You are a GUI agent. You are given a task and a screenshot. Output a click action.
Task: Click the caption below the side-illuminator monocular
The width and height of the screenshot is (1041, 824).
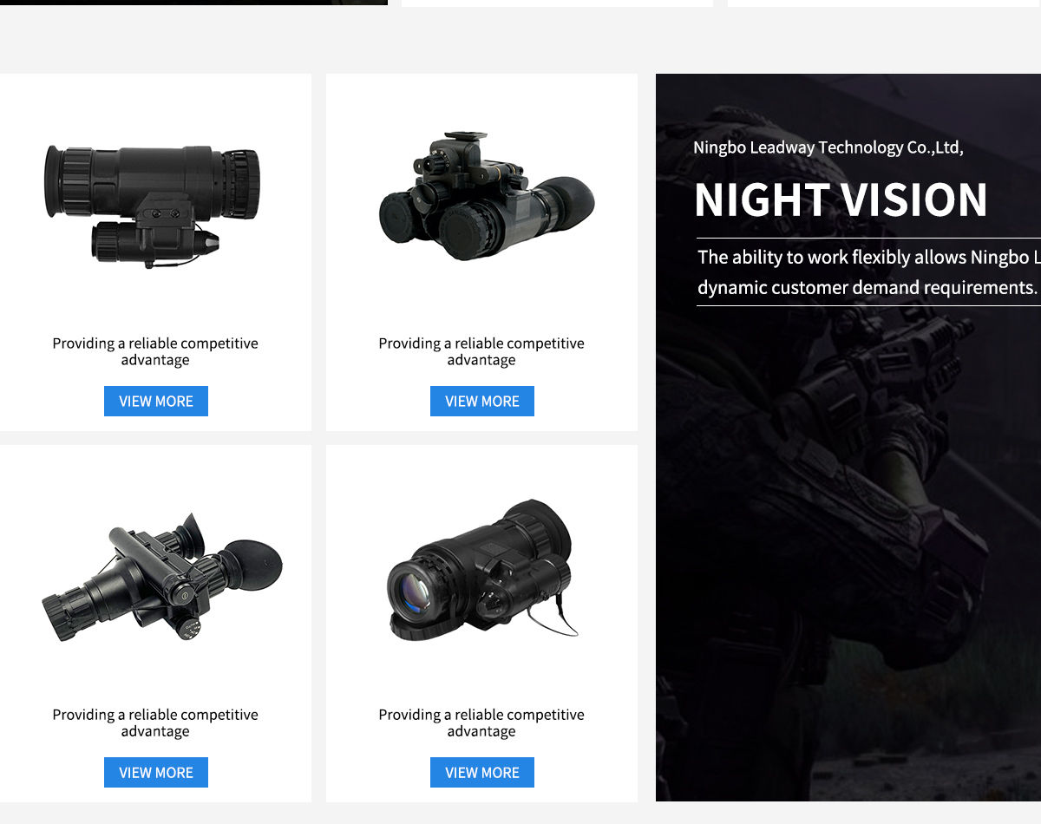click(x=155, y=351)
